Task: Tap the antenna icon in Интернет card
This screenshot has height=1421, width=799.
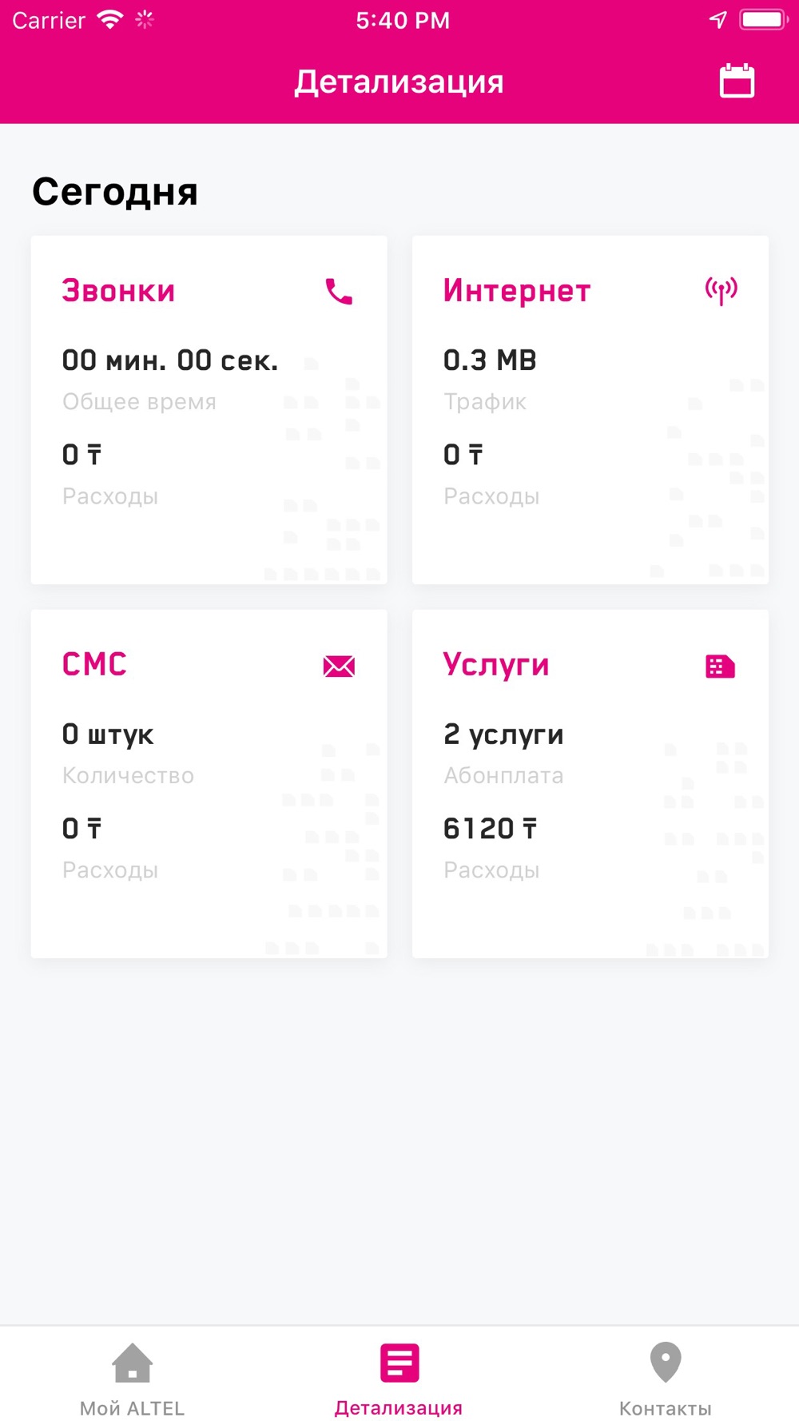Action: click(x=721, y=292)
